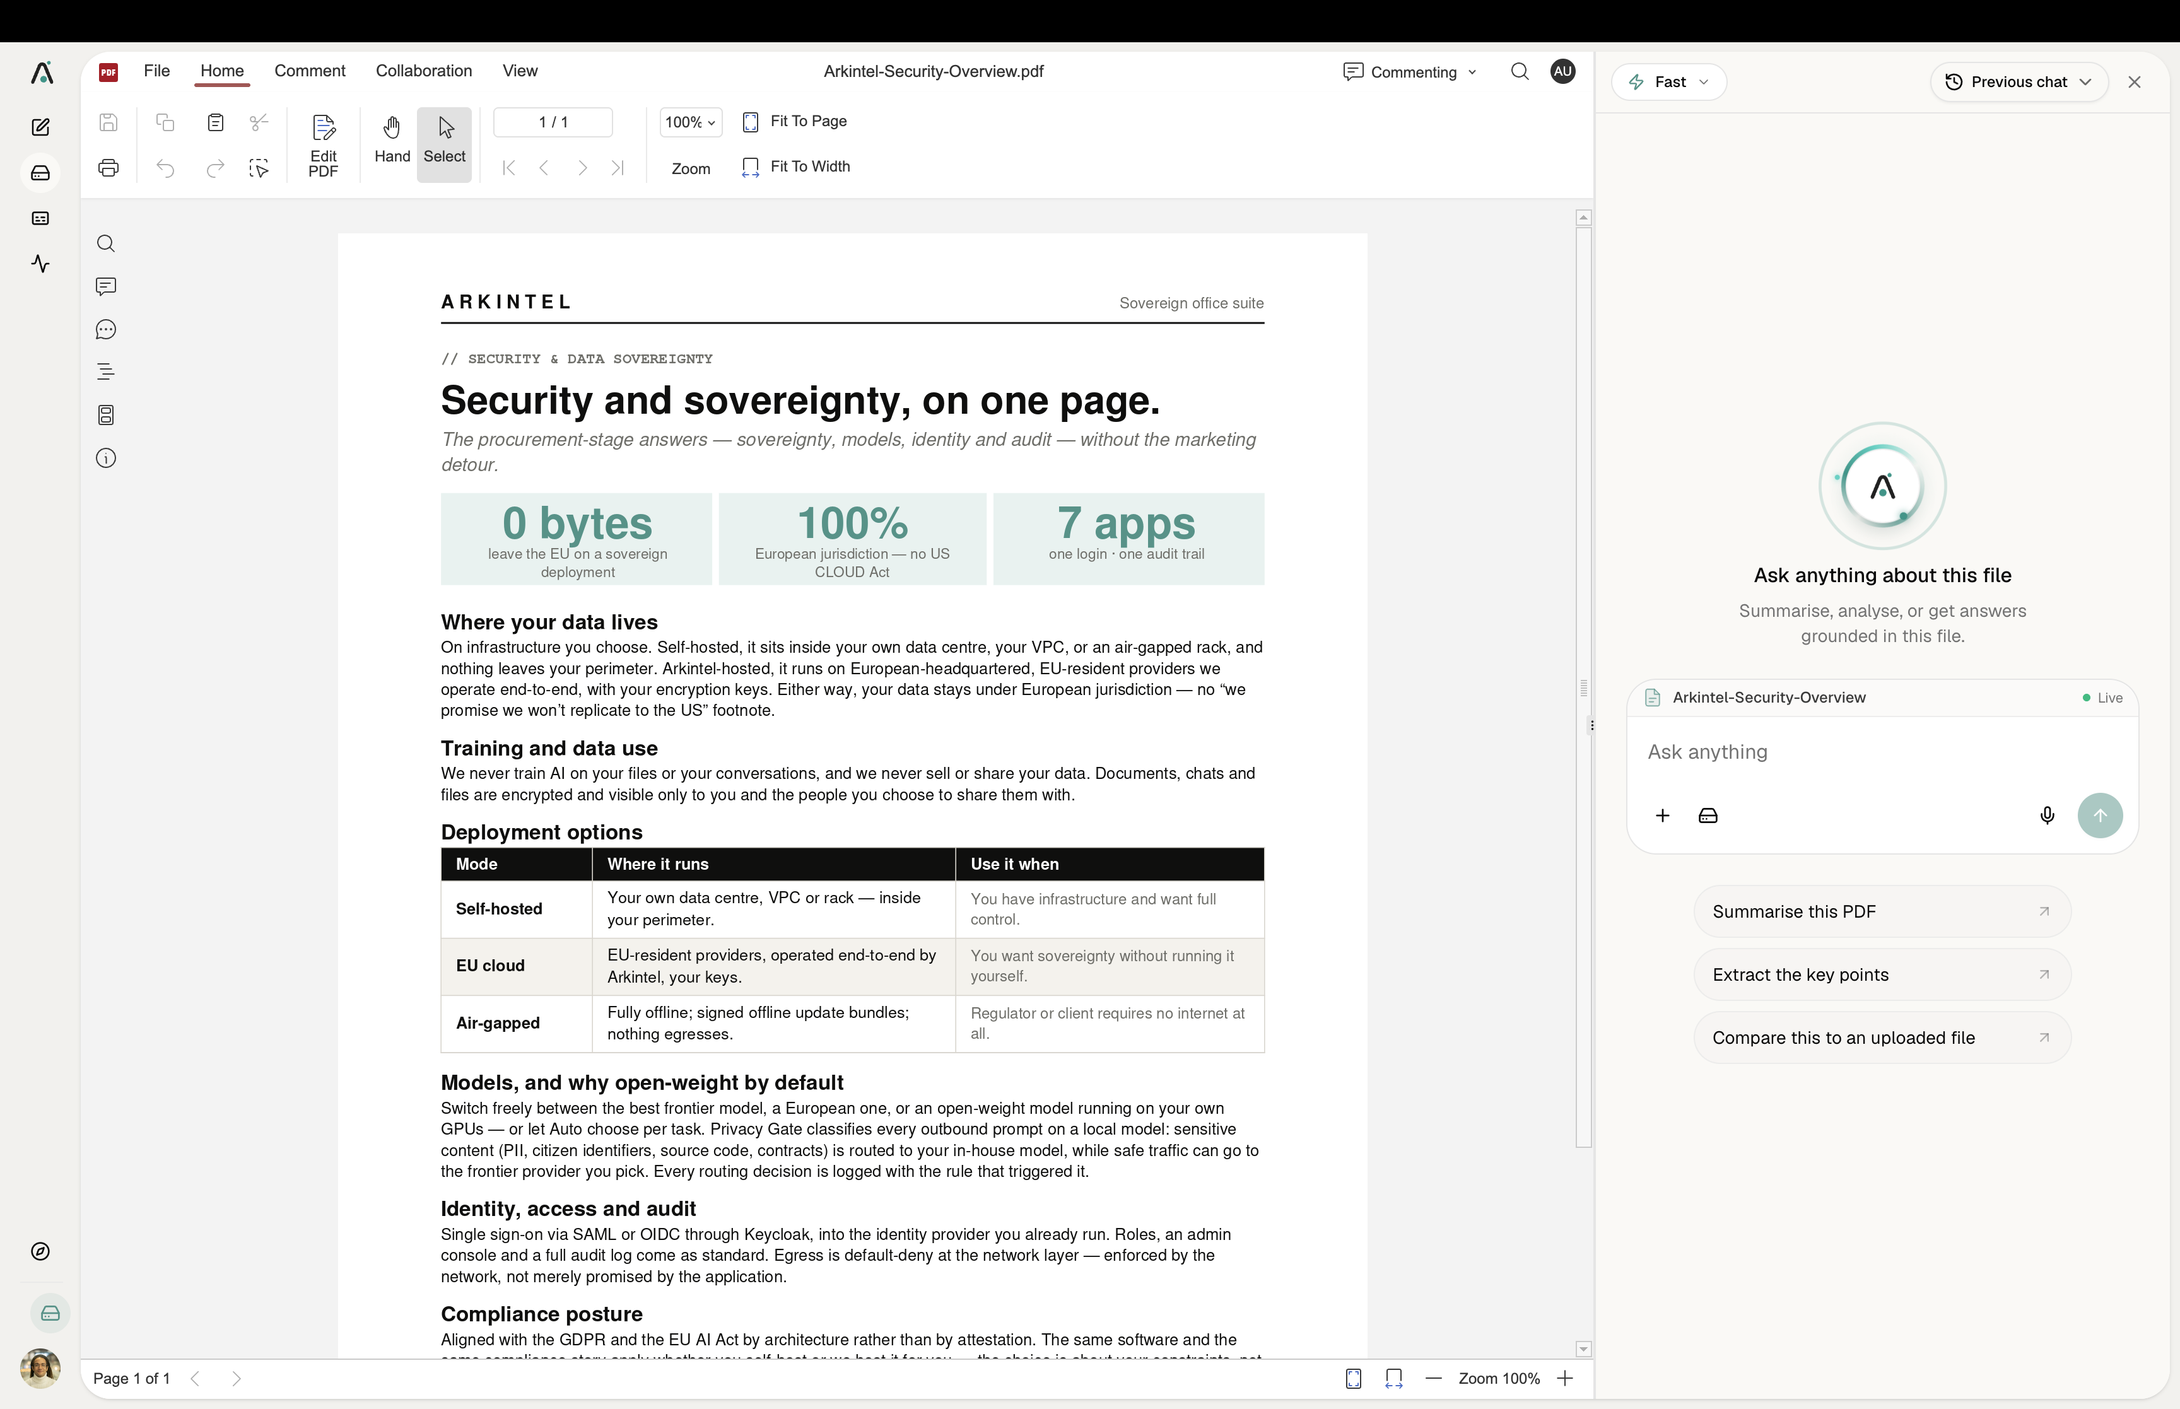Click zoom out minus in status bar

pyautogui.click(x=1434, y=1379)
